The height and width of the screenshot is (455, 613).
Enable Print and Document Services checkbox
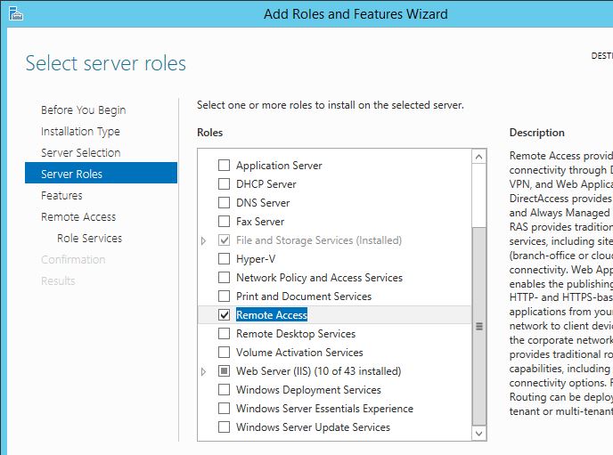[x=224, y=296]
